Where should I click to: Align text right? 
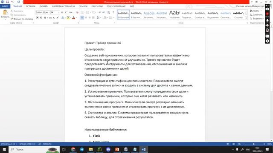[90, 17]
